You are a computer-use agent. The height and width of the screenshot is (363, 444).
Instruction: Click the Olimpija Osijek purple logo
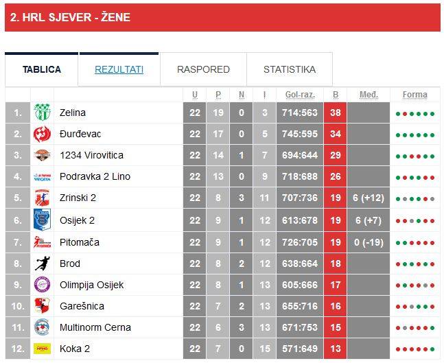43,284
